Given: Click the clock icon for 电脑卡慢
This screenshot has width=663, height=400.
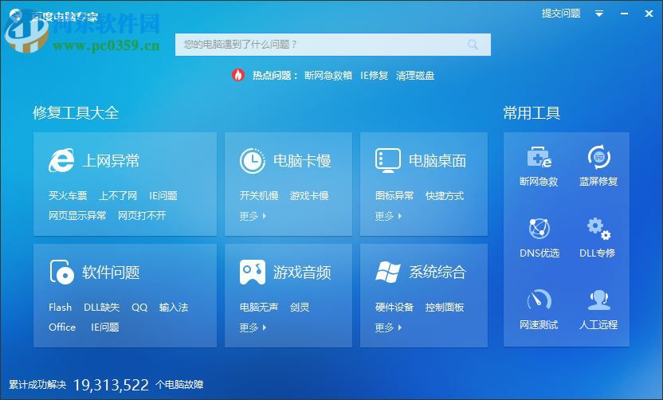Looking at the screenshot, I should click(x=253, y=161).
